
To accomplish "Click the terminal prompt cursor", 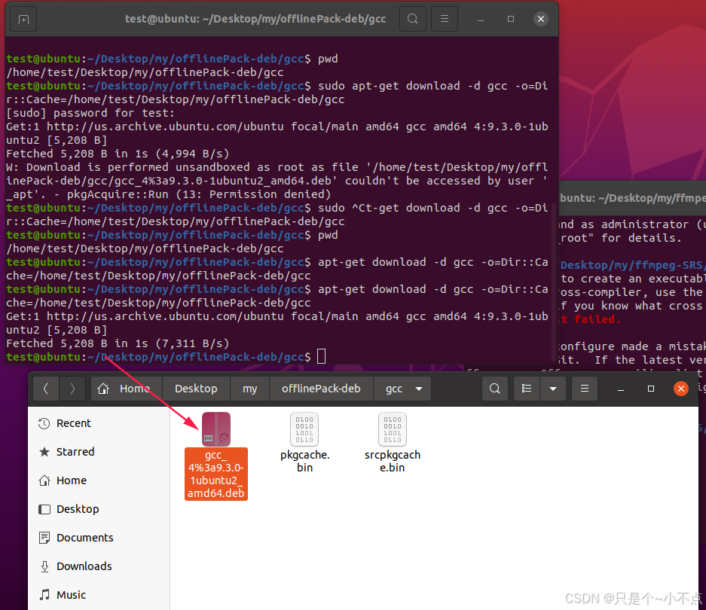I will coord(321,356).
